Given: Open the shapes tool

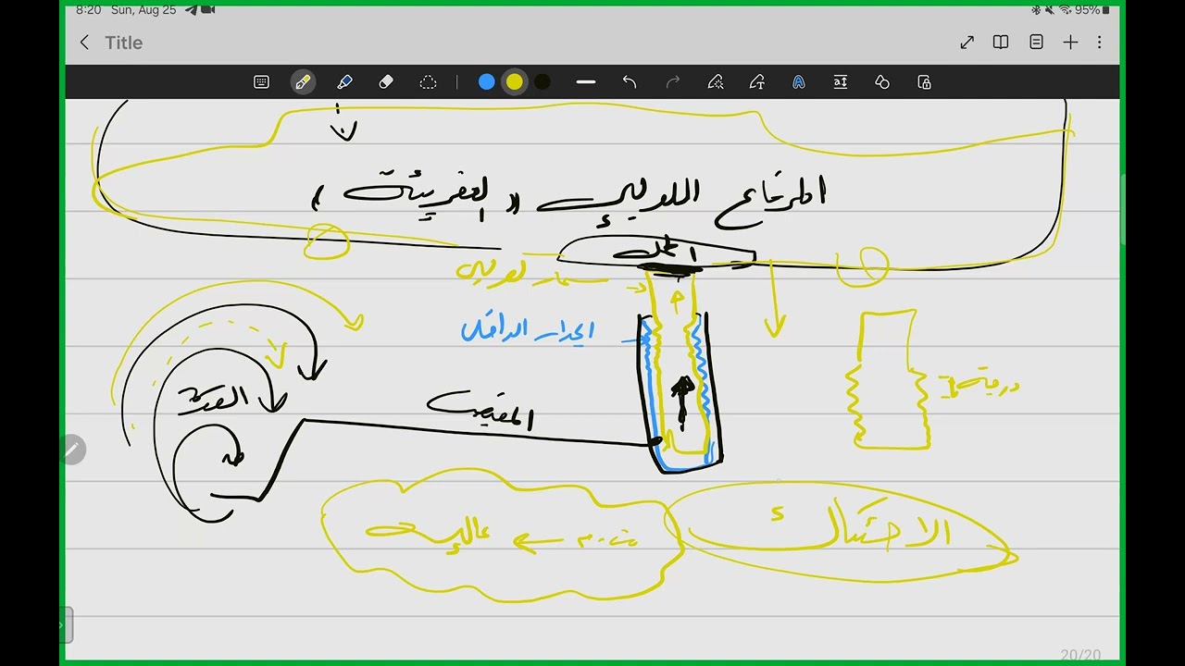Looking at the screenshot, I should pyautogui.click(x=882, y=82).
